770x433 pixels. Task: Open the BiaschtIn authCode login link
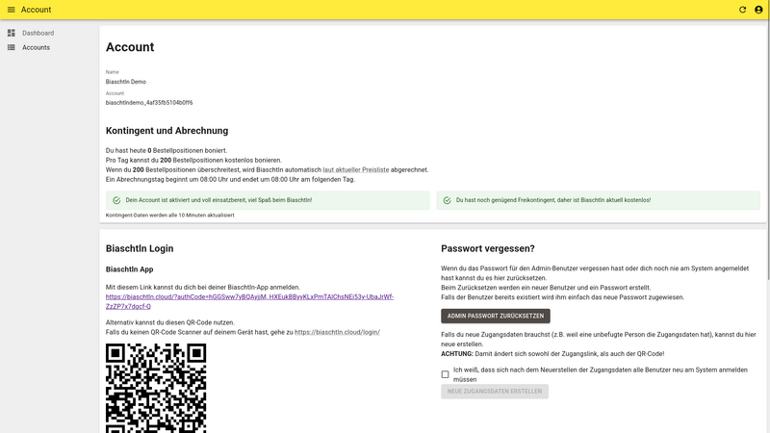[249, 301]
